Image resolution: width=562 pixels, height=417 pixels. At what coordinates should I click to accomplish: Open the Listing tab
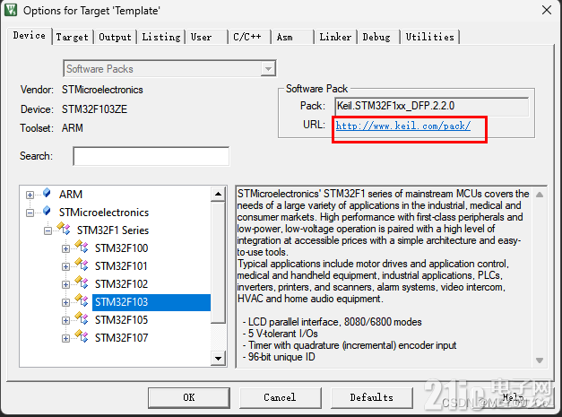pos(161,37)
